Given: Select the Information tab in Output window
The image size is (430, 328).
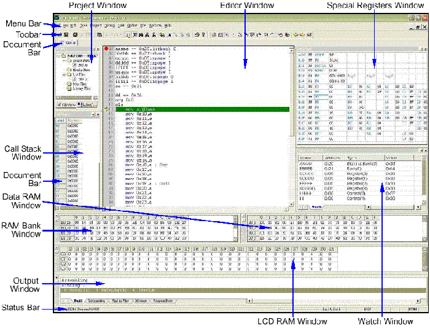Looking at the screenshot, I should (96, 301).
